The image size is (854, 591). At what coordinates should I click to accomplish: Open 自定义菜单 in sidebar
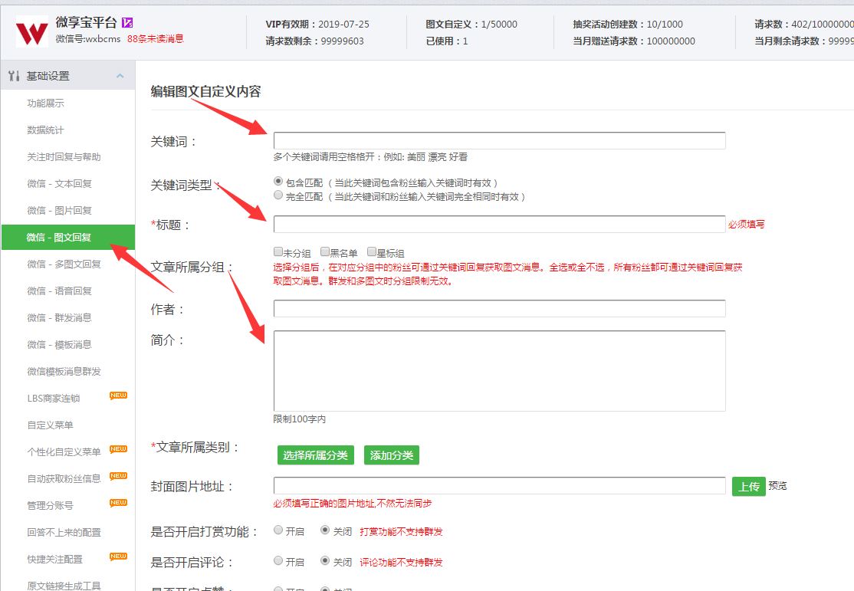point(50,425)
